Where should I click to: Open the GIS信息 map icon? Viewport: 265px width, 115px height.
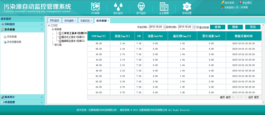[x=95, y=6]
